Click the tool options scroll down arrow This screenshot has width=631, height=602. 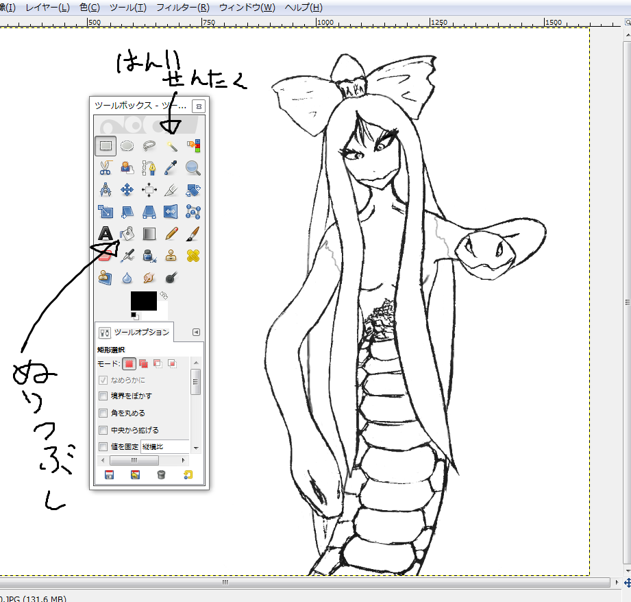tap(196, 448)
